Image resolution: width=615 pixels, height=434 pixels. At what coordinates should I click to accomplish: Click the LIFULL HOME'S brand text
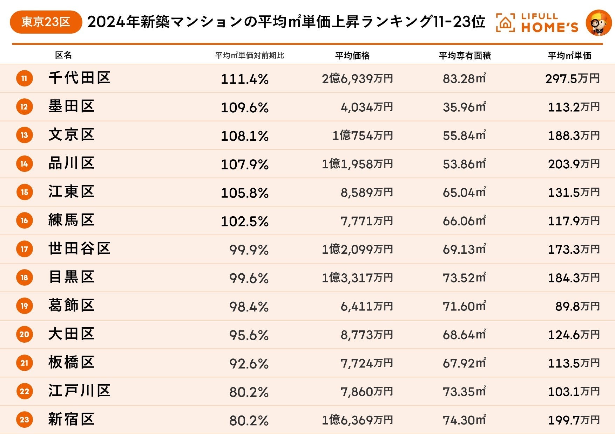pyautogui.click(x=549, y=23)
